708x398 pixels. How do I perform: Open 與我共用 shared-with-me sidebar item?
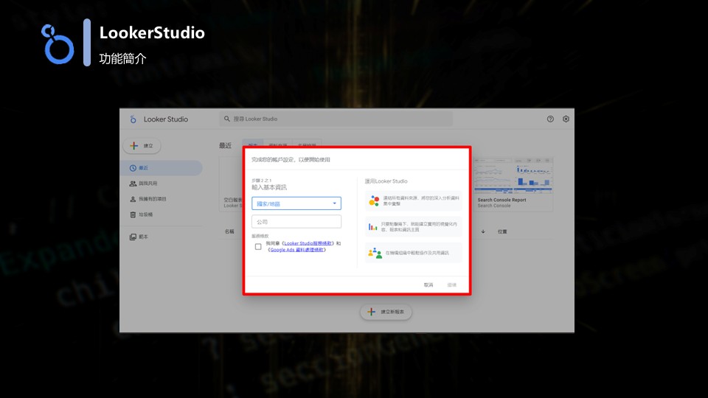pos(147,184)
